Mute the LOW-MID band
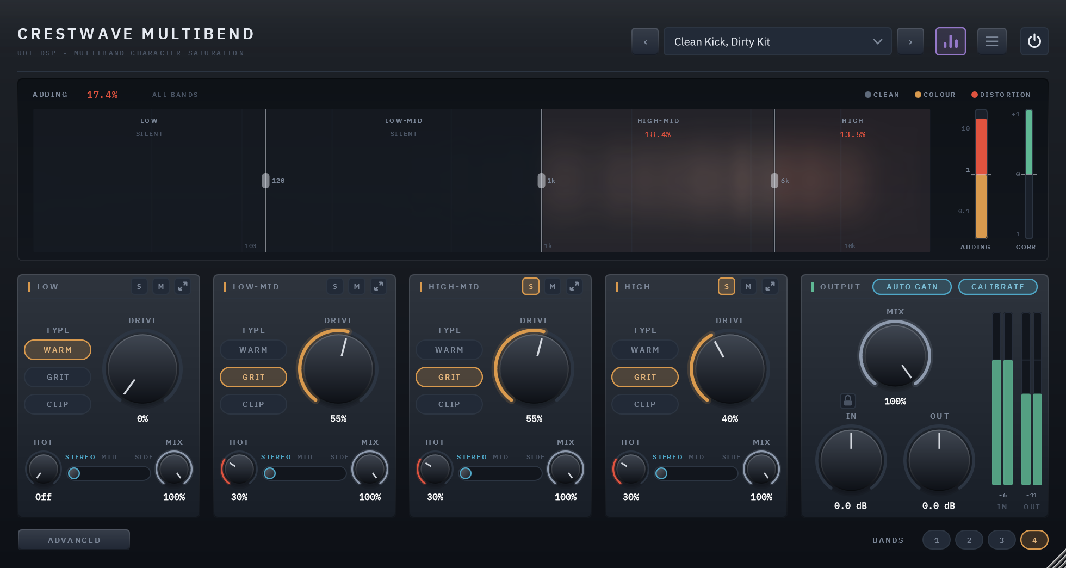Screen dimensions: 1066x568 [x=357, y=286]
